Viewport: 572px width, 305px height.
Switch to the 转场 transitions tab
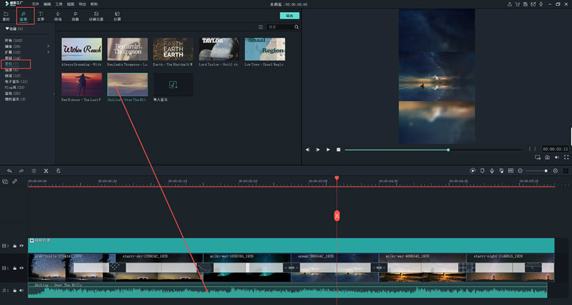click(59, 15)
